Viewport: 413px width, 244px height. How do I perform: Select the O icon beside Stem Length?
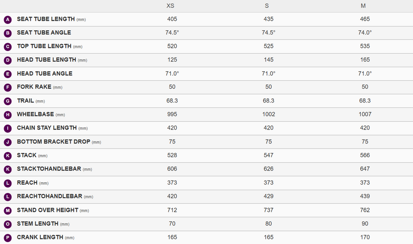click(x=8, y=224)
